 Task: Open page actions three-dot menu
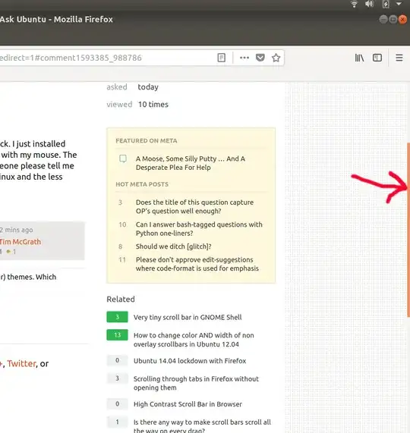(244, 58)
